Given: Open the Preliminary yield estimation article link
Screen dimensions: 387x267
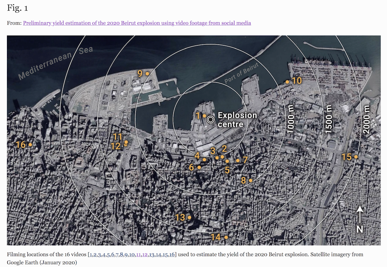Looking at the screenshot, I should tap(137, 23).
